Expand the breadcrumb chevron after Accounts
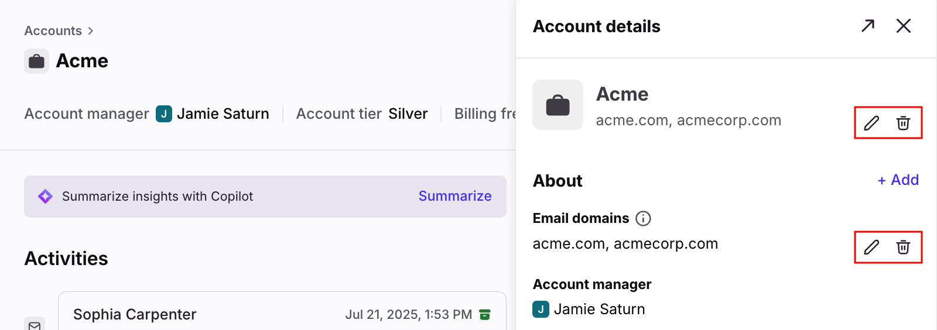 [x=90, y=31]
